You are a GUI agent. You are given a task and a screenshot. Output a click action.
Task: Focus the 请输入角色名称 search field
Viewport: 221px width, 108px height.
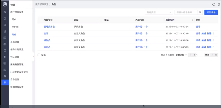tap(186, 12)
